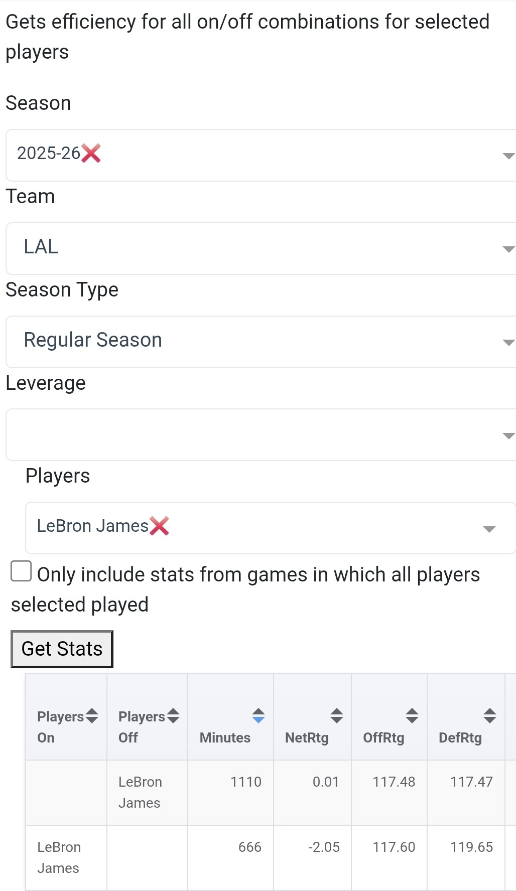Expand the empty Leverage dropdown
Image resolution: width=516 pixels, height=891 pixels.
(508, 436)
